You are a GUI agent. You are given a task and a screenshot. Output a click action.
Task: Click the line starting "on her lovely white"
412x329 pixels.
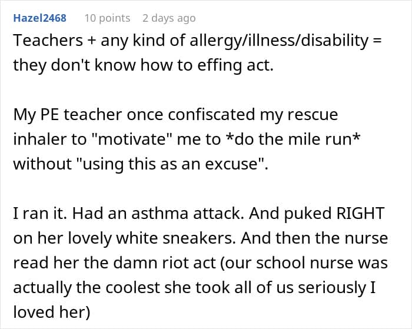click(x=200, y=238)
